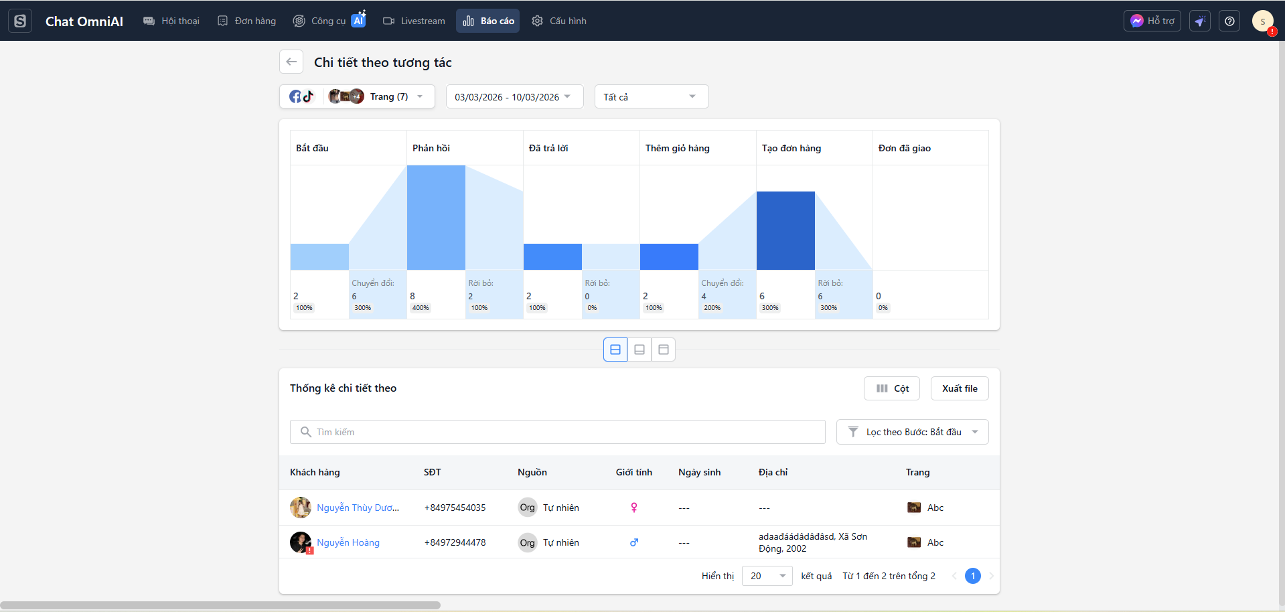This screenshot has width=1285, height=612.
Task: Click the Địa chỉ column header
Action: [773, 472]
